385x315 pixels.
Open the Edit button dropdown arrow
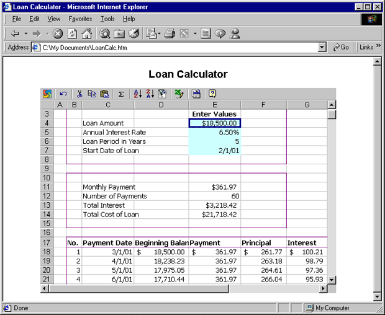[195, 33]
